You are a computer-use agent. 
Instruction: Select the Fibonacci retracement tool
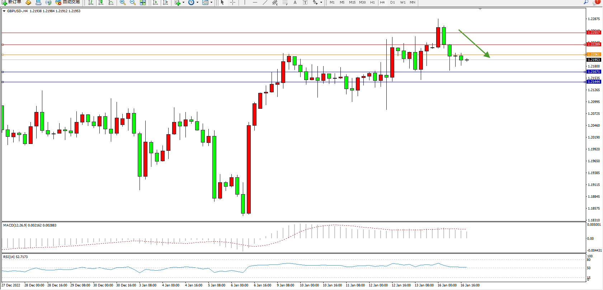pyautogui.click(x=285, y=3)
